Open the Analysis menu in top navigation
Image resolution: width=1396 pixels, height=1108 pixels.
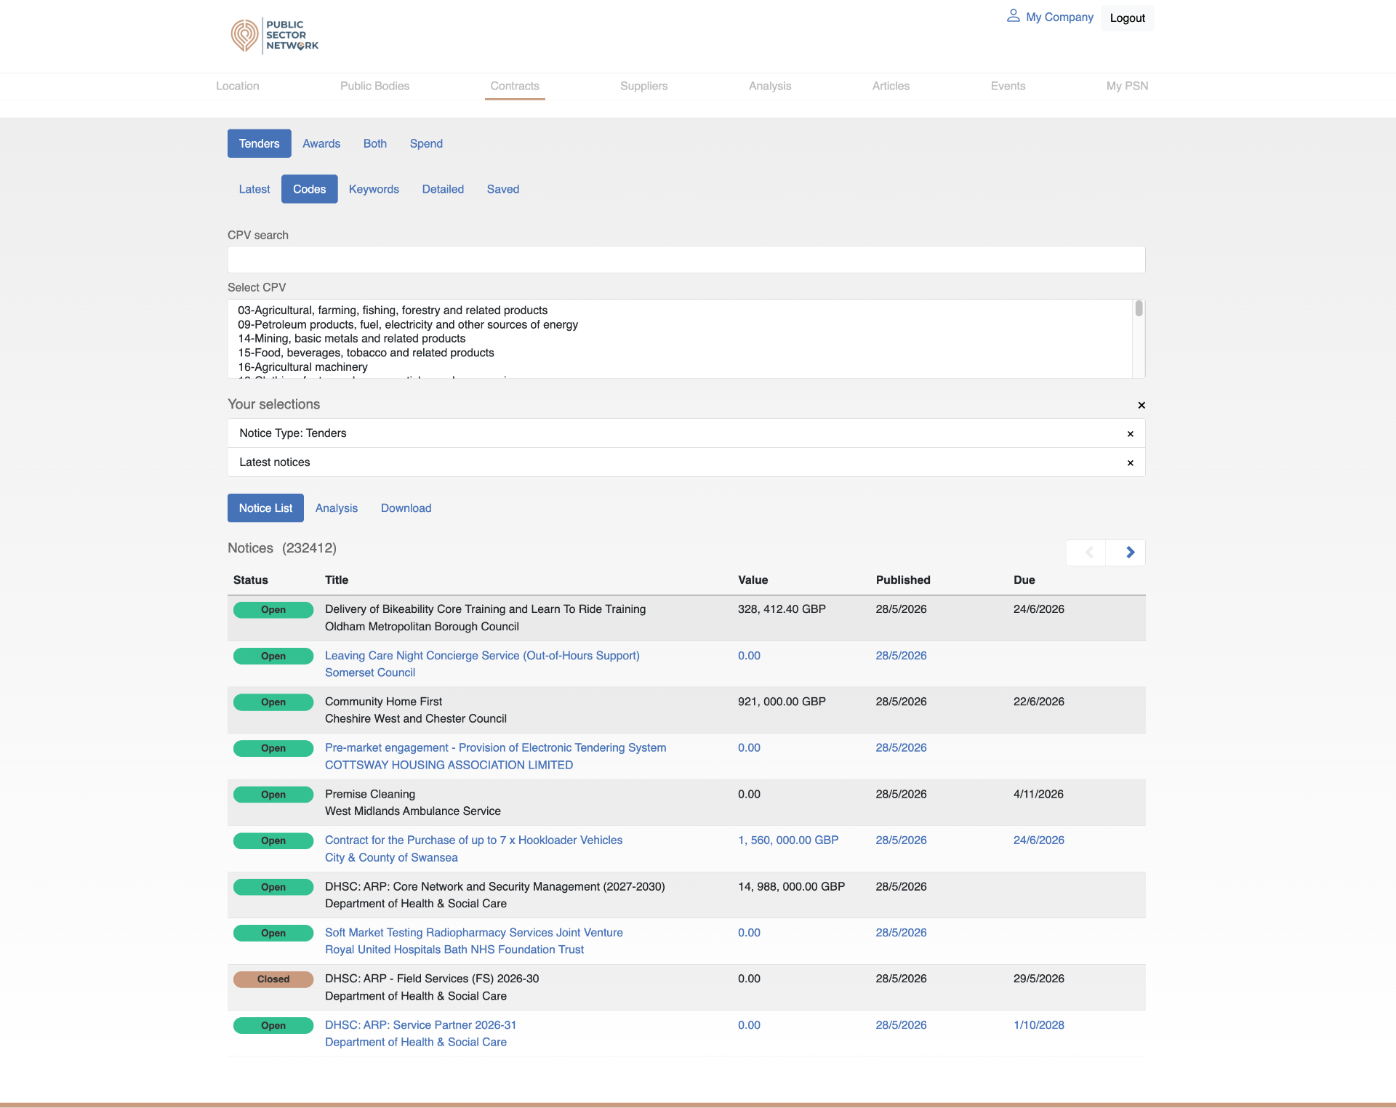770,86
